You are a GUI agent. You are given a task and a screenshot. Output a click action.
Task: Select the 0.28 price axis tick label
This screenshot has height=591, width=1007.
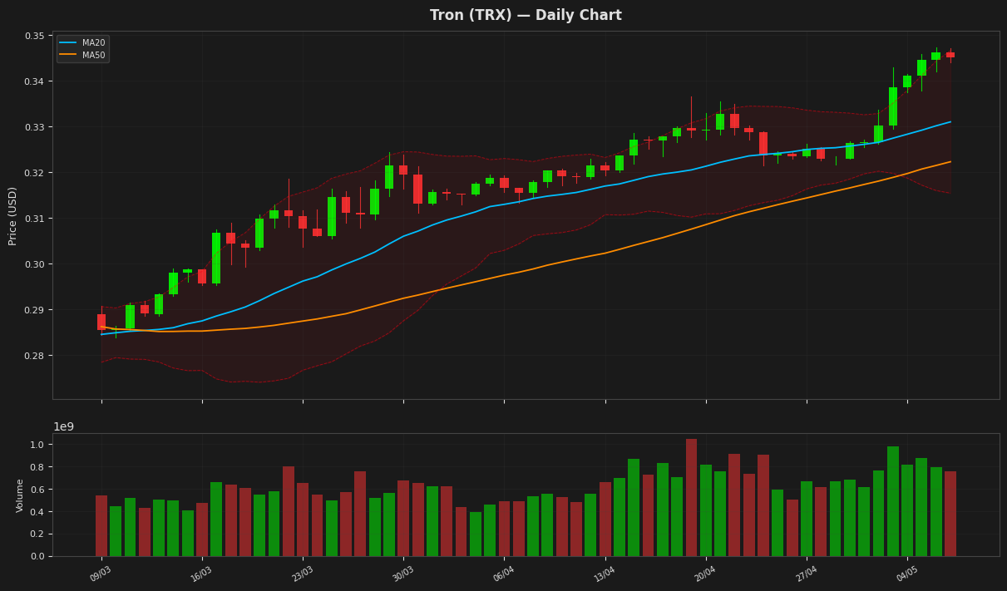[x=34, y=356]
